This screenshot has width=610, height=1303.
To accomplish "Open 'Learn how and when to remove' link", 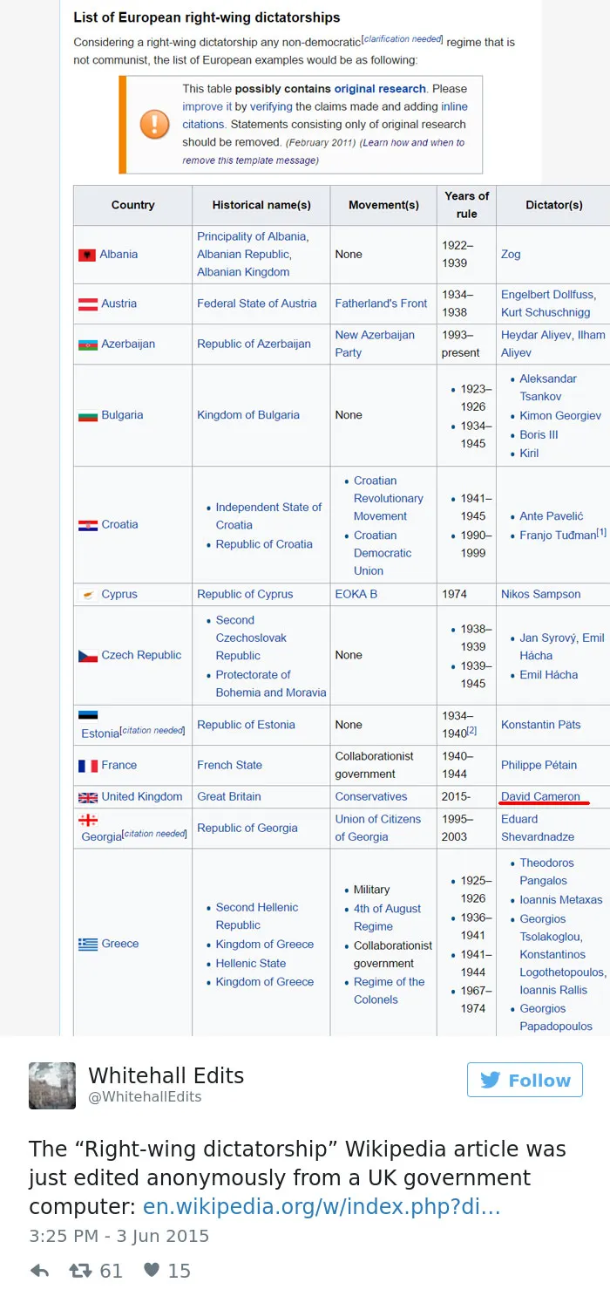I will pos(323,152).
